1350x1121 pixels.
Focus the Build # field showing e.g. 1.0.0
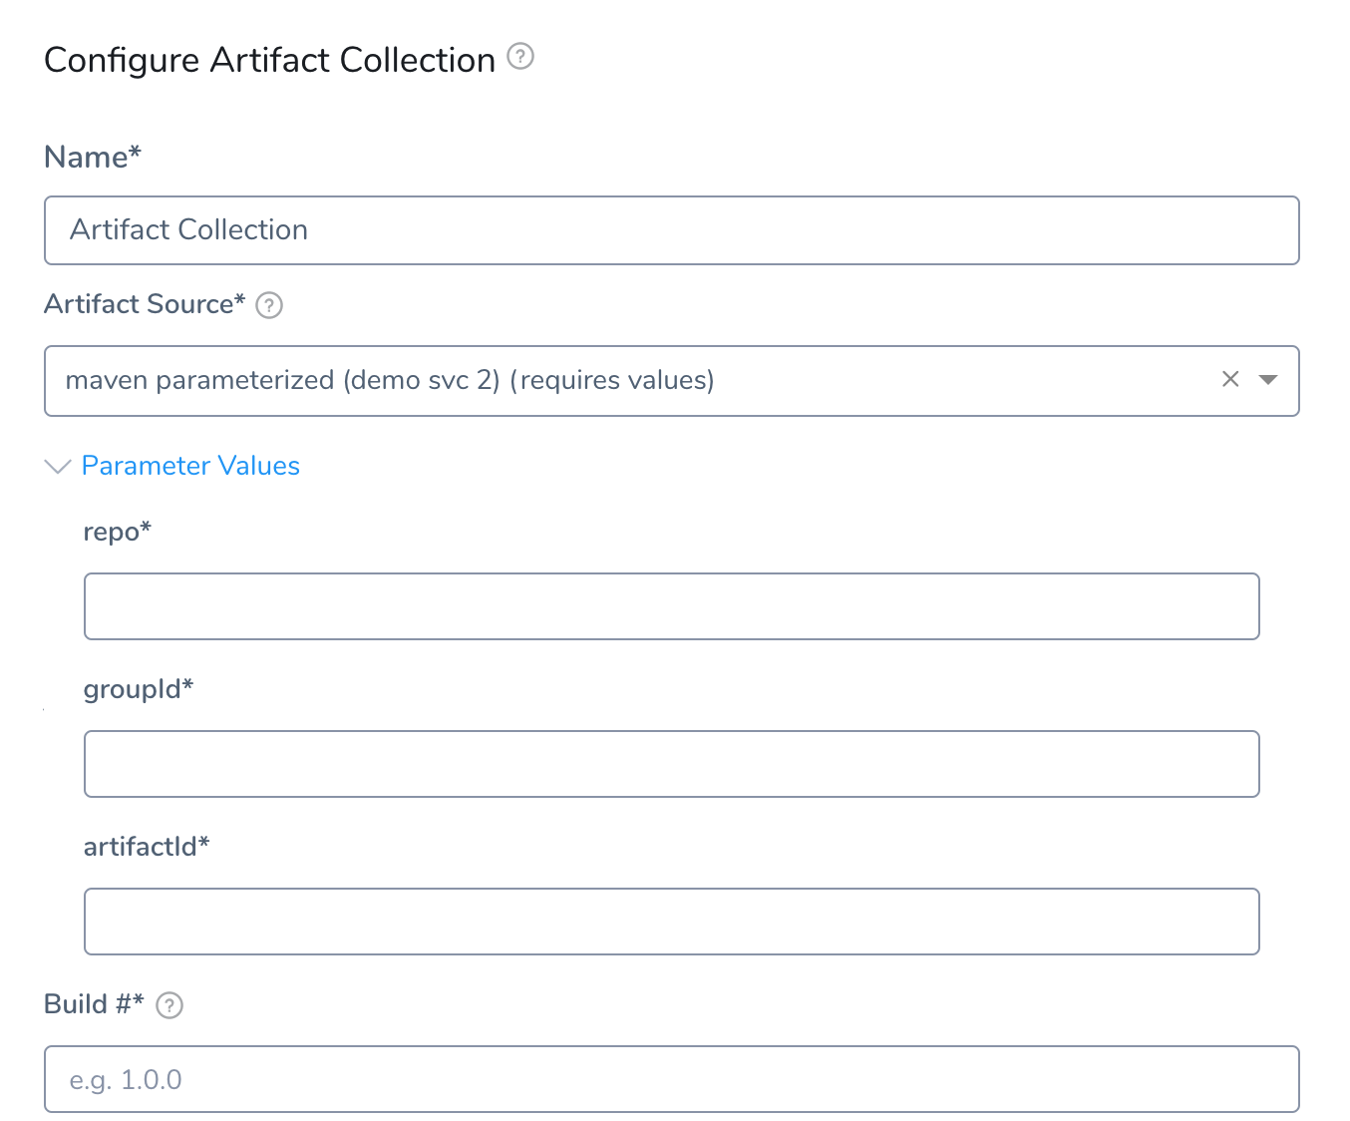click(x=671, y=1079)
